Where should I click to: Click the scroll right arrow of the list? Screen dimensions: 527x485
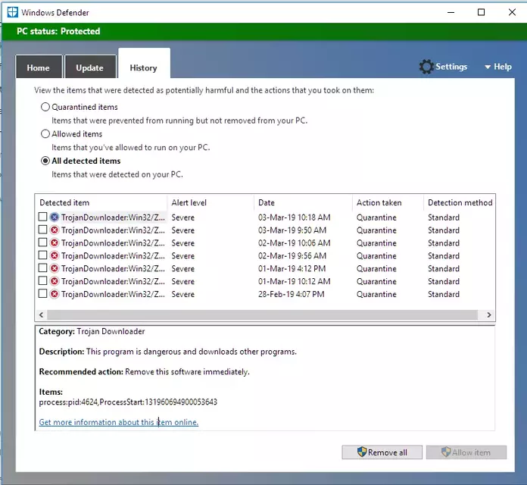[489, 314]
